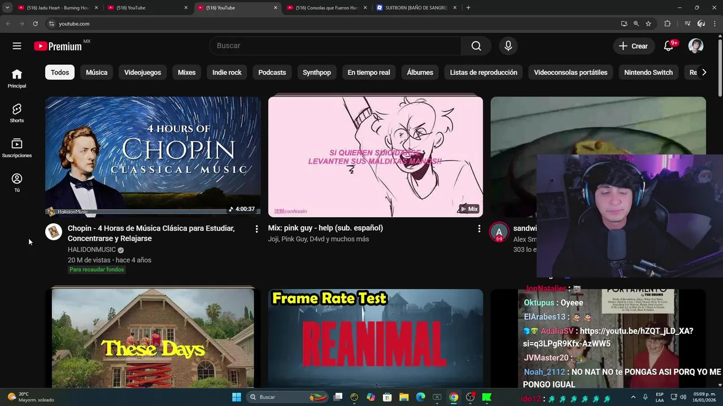Screen dimensions: 723x406
Task: Select the Podcasts filter chip
Action: pyautogui.click(x=272, y=72)
